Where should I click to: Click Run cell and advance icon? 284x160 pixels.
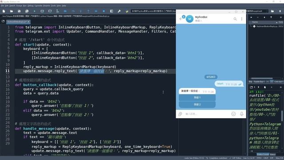(x=50, y=11)
